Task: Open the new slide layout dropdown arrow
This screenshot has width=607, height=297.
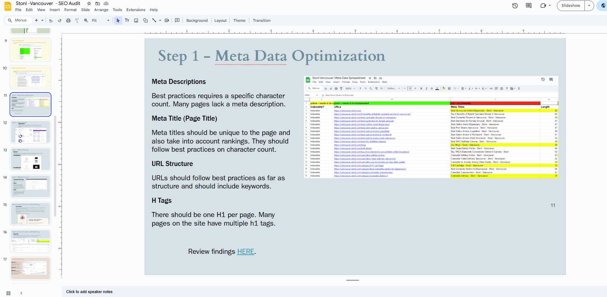Action: click(42, 20)
